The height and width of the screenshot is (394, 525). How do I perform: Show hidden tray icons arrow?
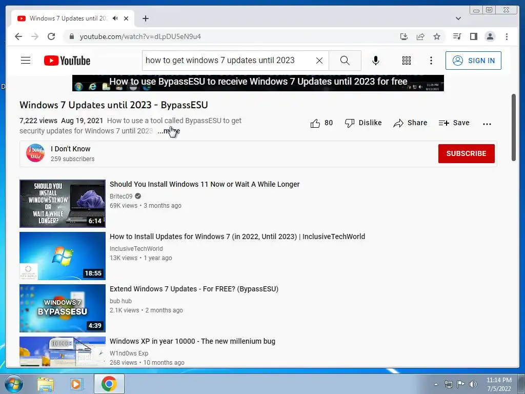(436, 384)
